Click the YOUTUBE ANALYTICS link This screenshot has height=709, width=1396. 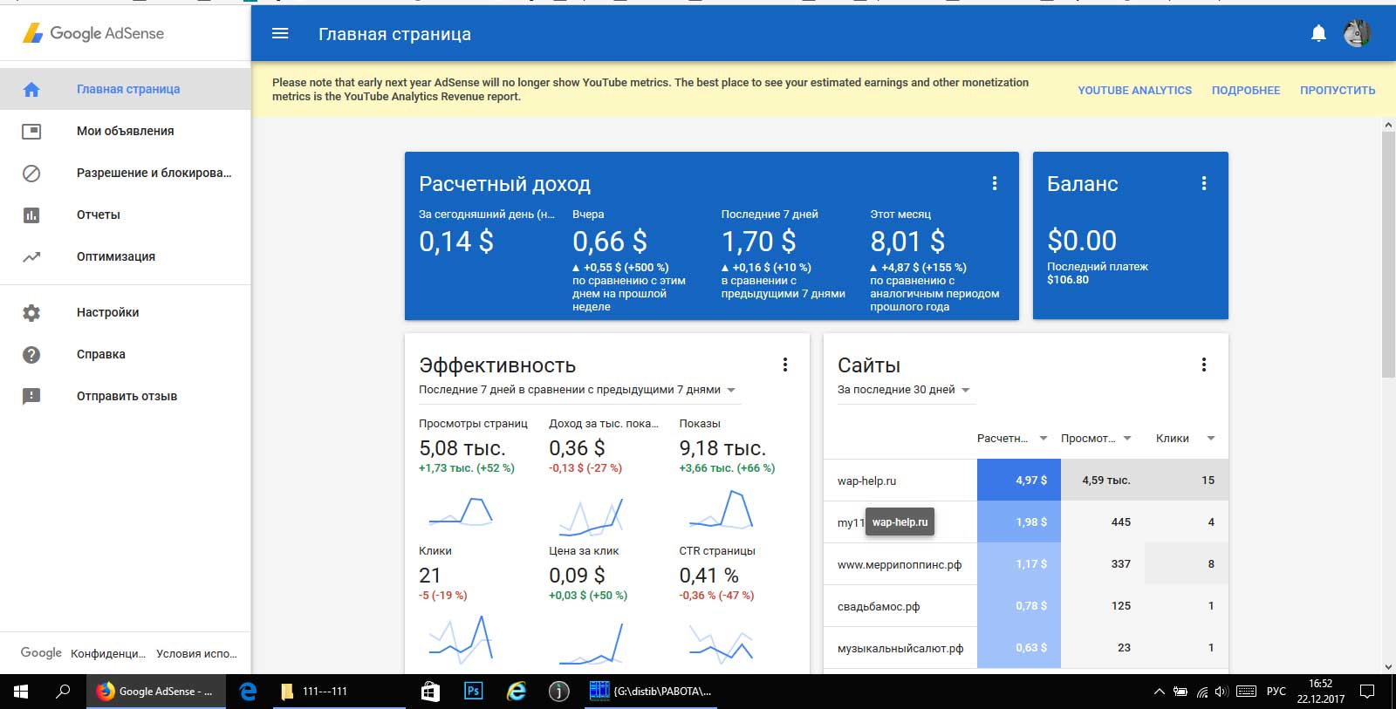coord(1134,90)
